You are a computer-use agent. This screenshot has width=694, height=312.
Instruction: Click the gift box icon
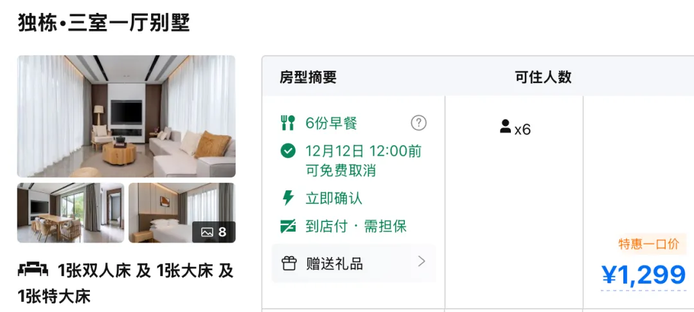[x=289, y=263]
